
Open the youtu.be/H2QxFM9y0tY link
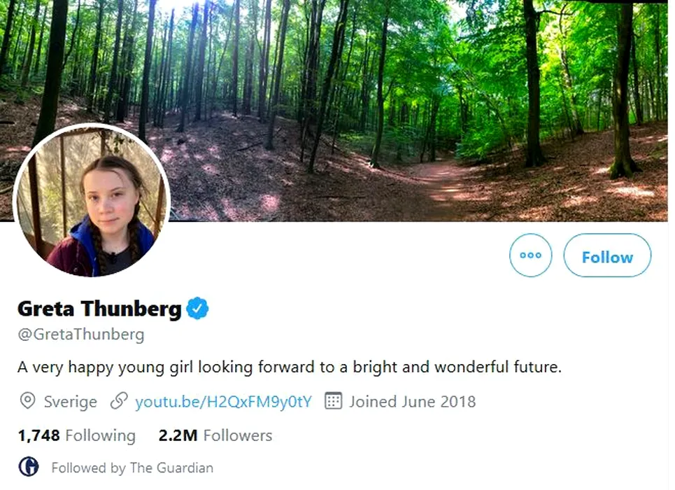pyautogui.click(x=223, y=401)
